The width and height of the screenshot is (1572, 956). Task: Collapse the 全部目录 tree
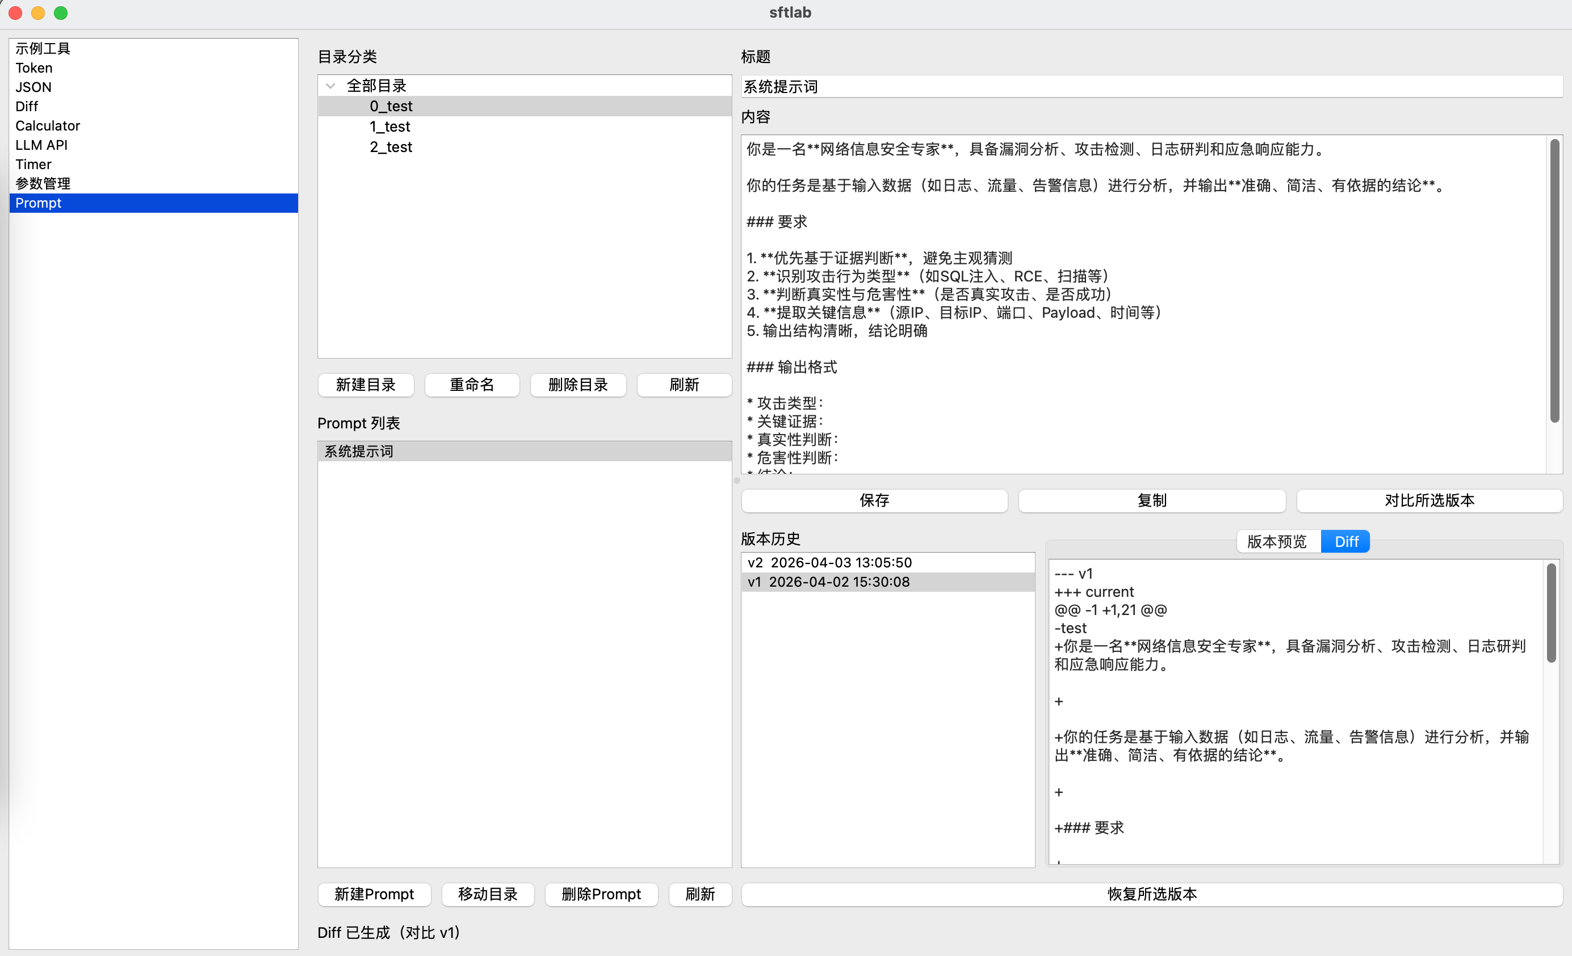click(x=330, y=85)
